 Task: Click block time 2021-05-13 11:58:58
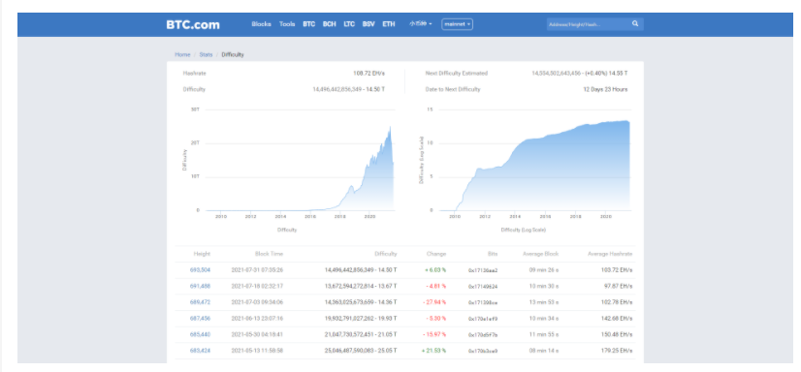[x=257, y=351]
